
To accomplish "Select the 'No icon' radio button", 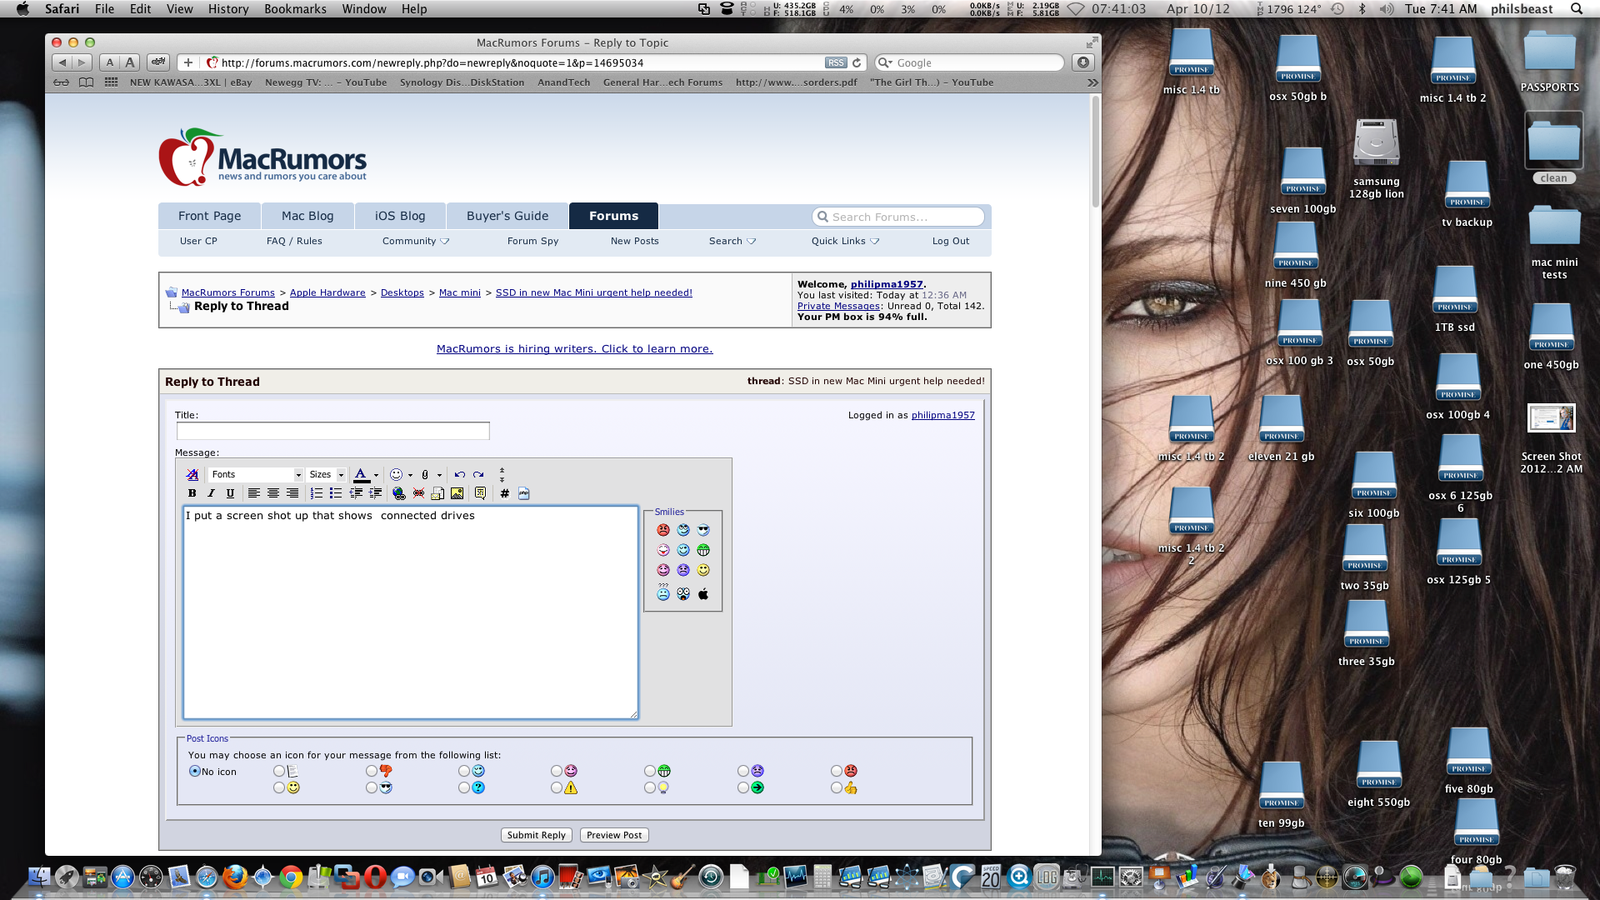I will [x=194, y=771].
